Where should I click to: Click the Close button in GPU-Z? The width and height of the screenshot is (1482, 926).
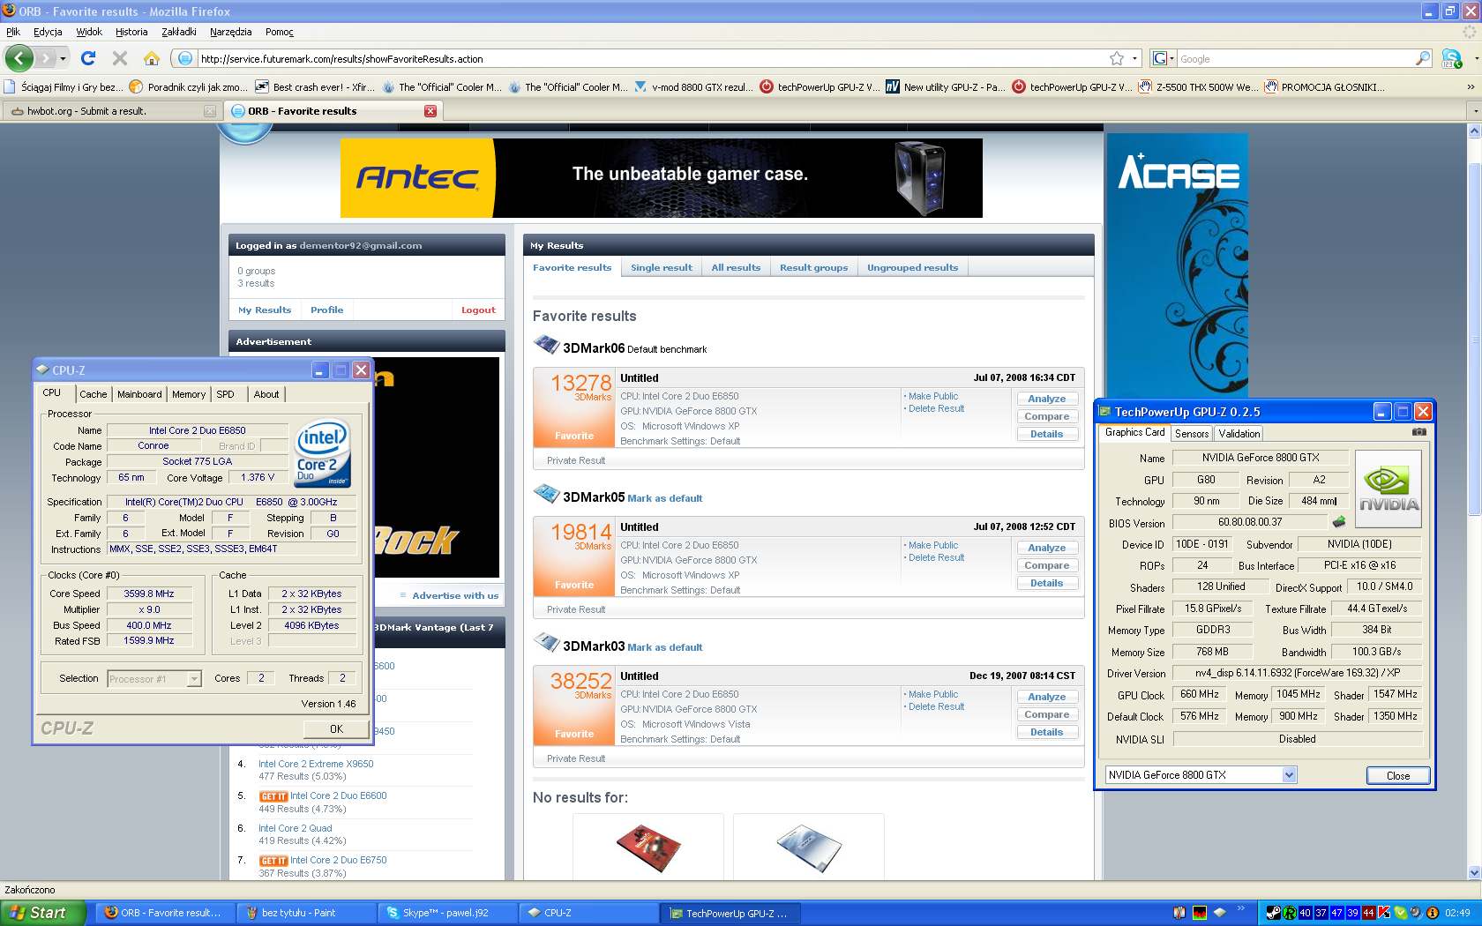coord(1398,775)
